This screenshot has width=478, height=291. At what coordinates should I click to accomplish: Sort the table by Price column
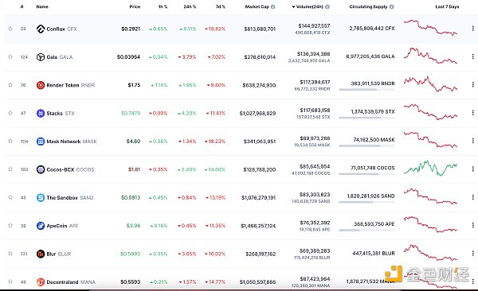coord(135,6)
